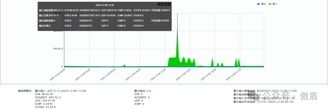
Task: Click SYN:86.82 M in the tooltip
Action: tap(71, 10)
